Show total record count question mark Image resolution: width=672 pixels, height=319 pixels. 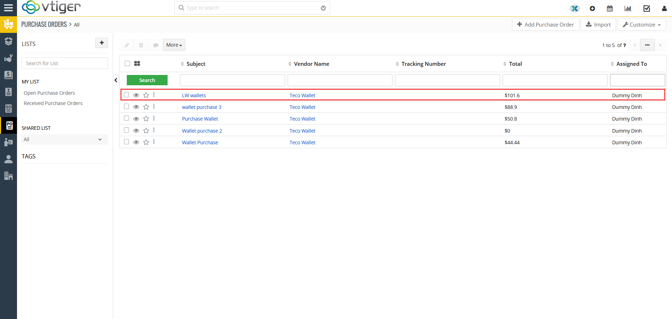(x=625, y=45)
